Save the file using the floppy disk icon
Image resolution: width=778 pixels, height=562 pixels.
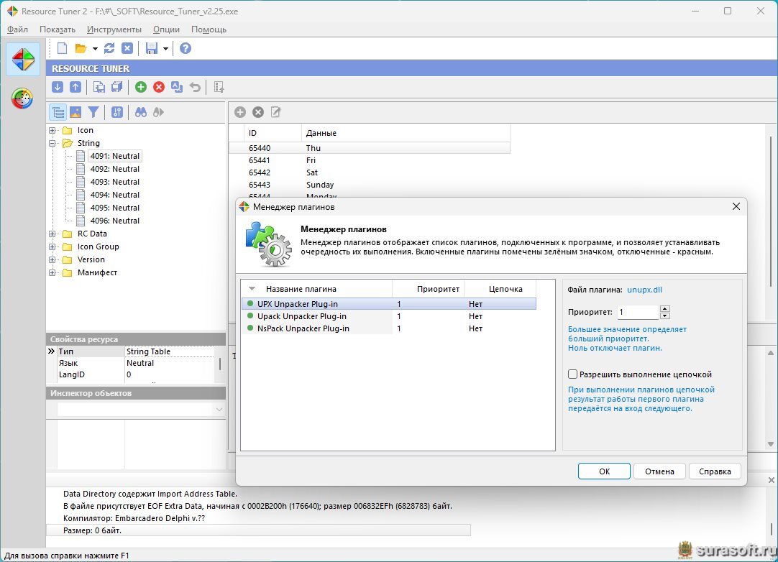click(151, 48)
